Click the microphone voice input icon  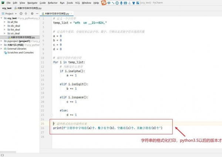coord(121,3)
